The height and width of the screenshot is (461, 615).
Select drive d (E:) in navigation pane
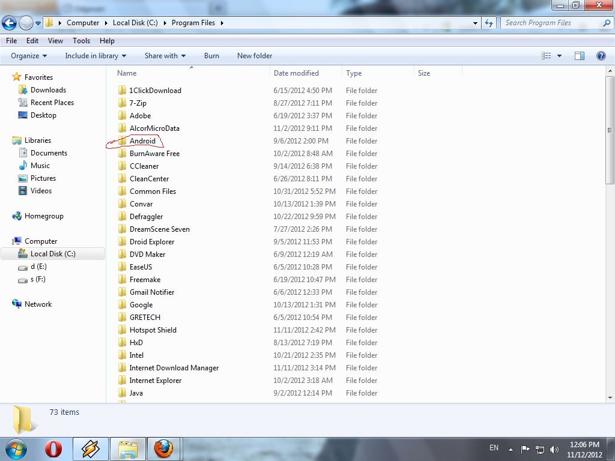click(x=38, y=267)
